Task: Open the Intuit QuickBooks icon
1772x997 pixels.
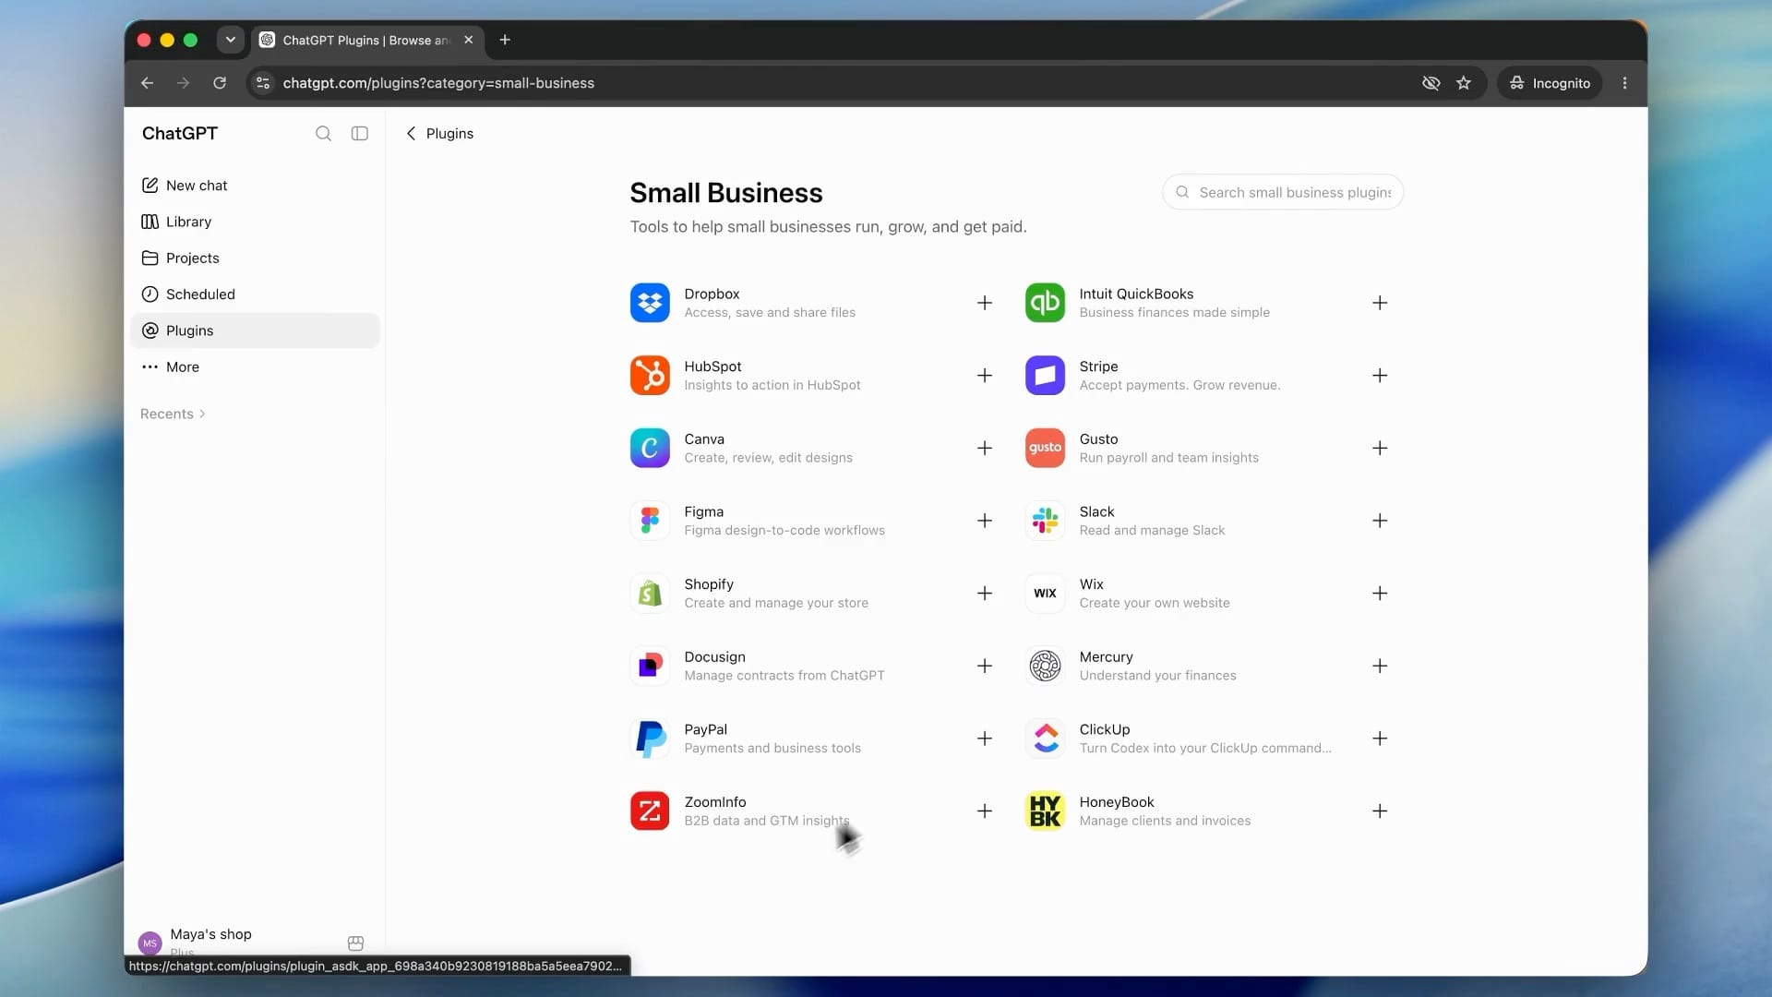Action: pyautogui.click(x=1045, y=303)
